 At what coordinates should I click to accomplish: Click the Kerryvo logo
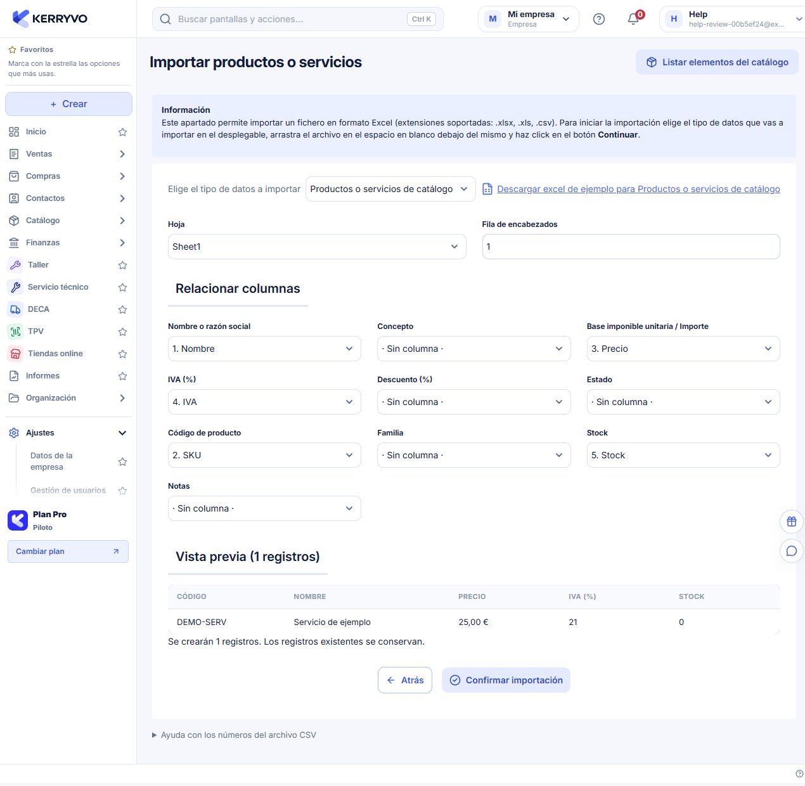50,18
